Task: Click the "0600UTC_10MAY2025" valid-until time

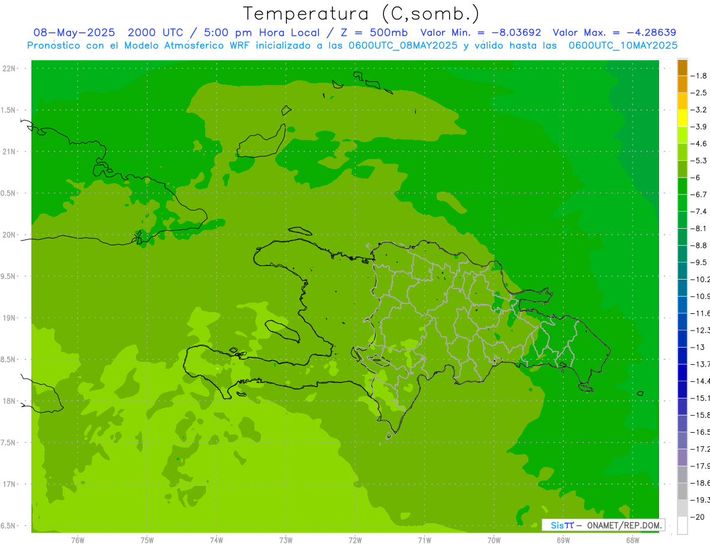Action: (x=623, y=45)
